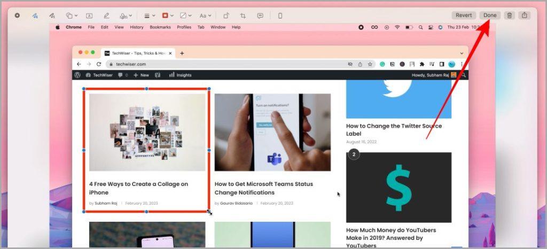The image size is (547, 249).
Task: Open the Apple menu
Action: (58, 27)
